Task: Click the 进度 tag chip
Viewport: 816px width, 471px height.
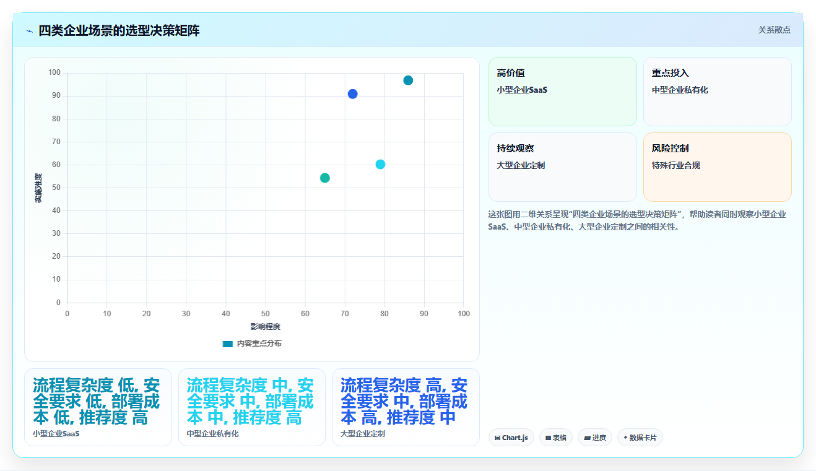Action: (595, 438)
